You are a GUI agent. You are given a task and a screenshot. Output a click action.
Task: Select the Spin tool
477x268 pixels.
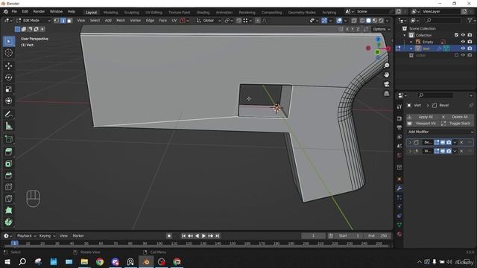[x=8, y=222]
